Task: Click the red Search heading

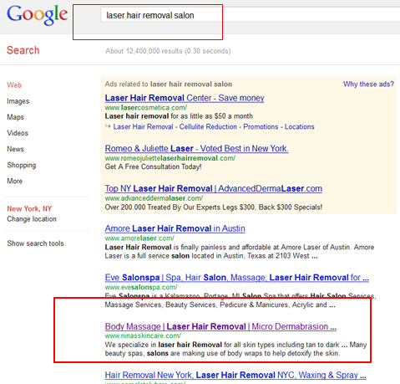Action: point(23,50)
